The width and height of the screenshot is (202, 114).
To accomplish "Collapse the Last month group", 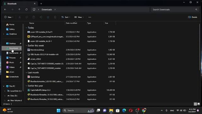I will click(x=27, y=73).
